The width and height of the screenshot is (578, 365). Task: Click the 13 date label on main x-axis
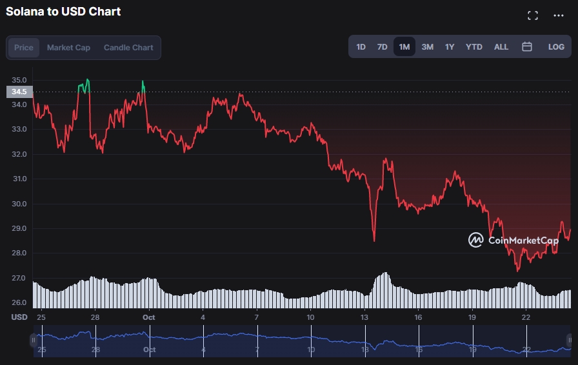(364, 317)
